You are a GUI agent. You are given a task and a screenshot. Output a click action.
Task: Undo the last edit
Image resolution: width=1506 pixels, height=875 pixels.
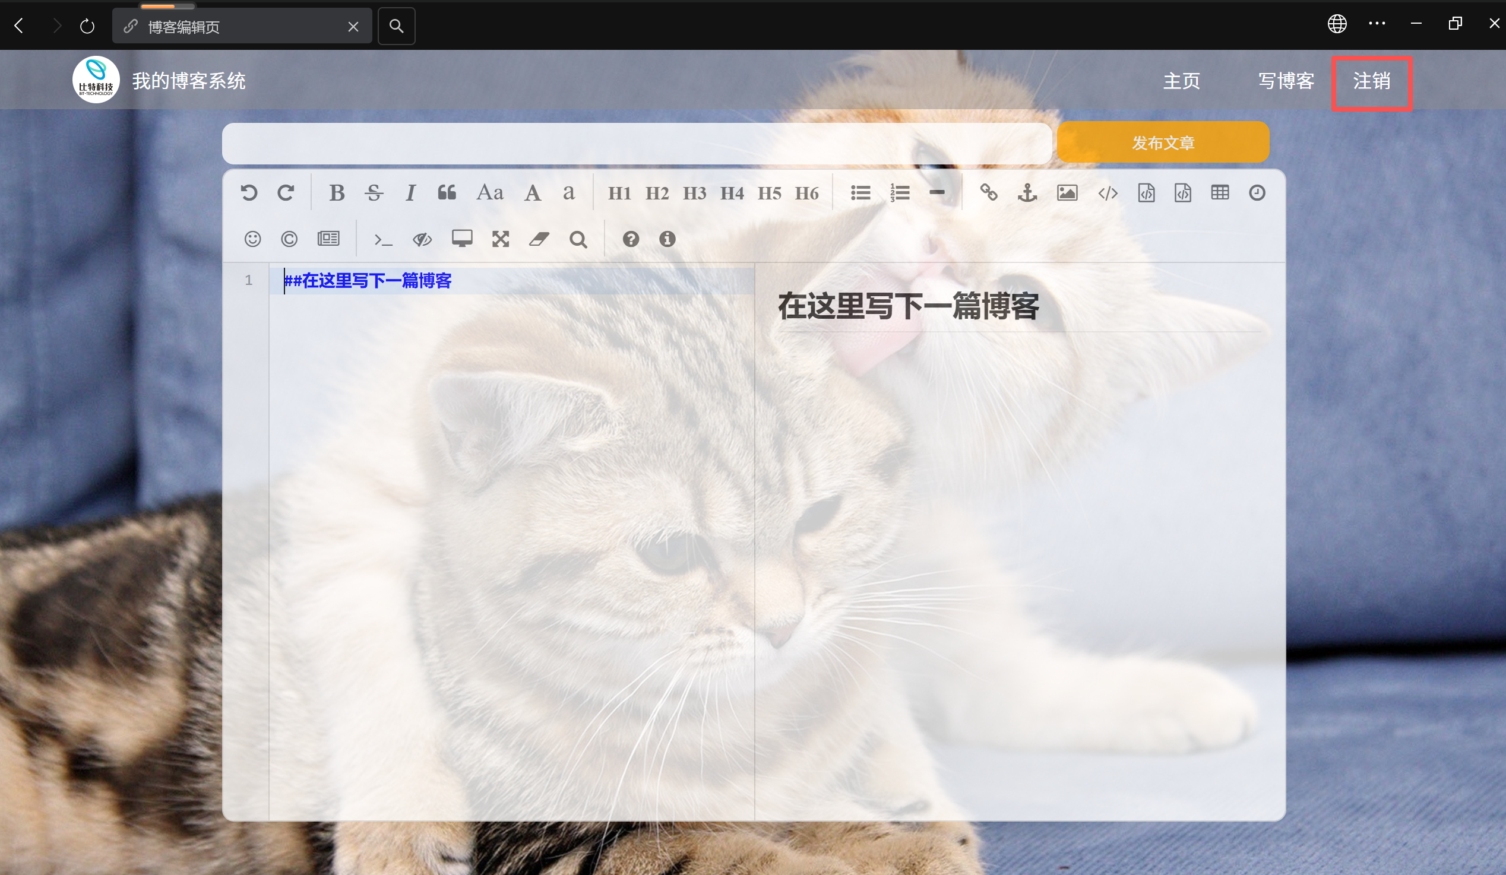pos(249,193)
